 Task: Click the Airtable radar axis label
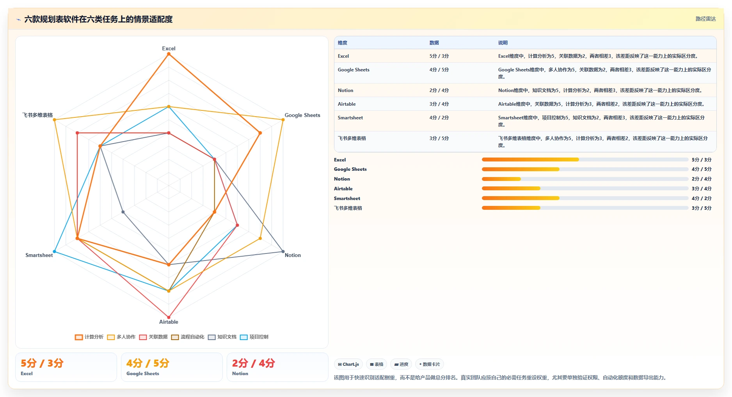click(169, 322)
